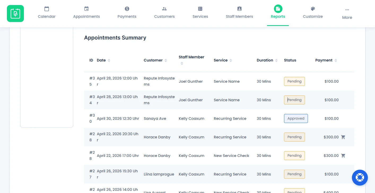Open the Pending status of appointment #35
The width and height of the screenshot is (375, 193).
pos(294,81)
